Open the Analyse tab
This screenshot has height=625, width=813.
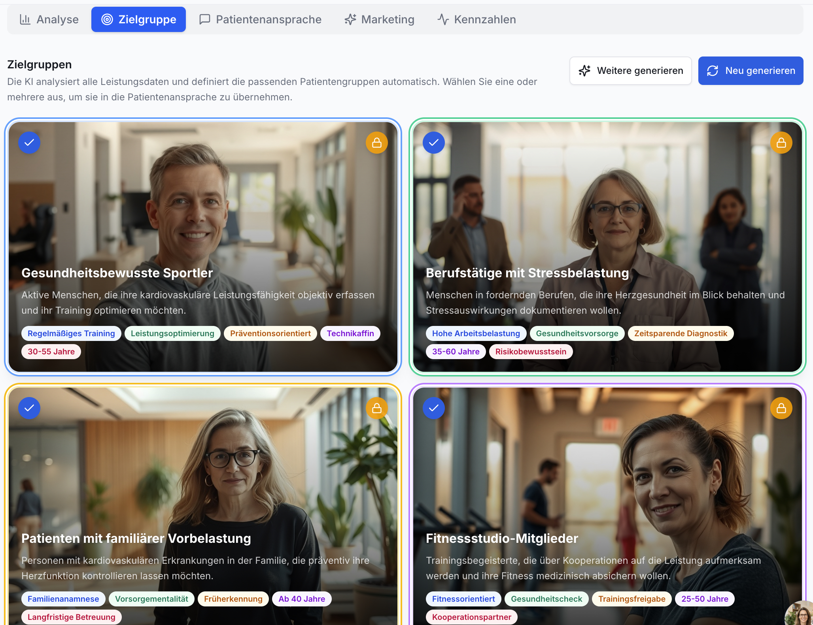(49, 19)
